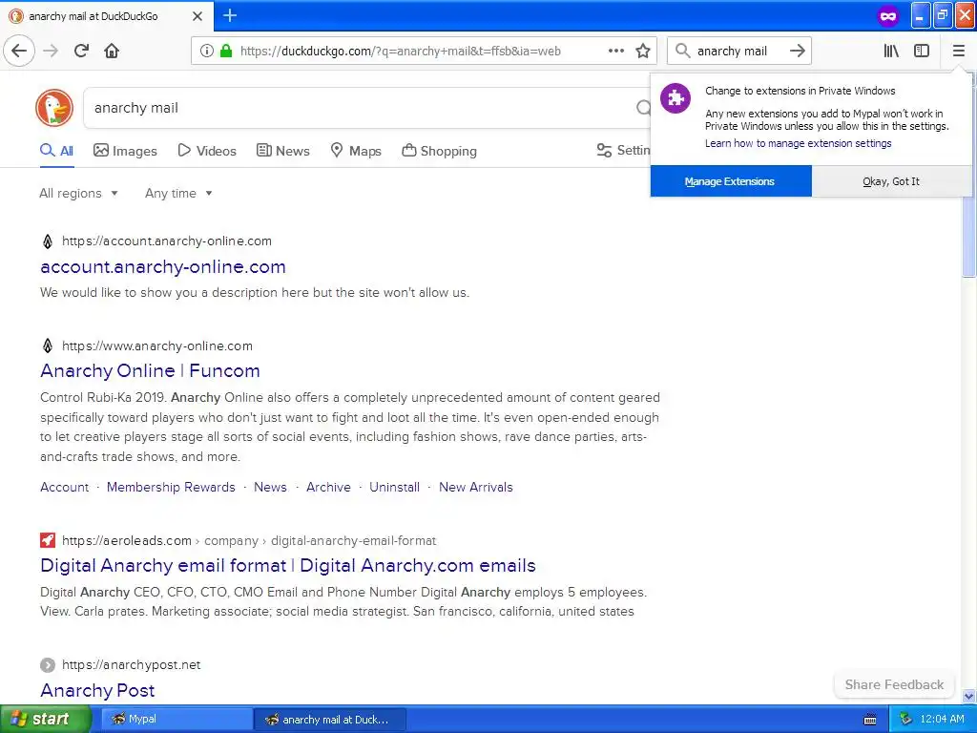Screen dimensions: 977x733
Task: Switch to Images results
Action: tap(125, 151)
